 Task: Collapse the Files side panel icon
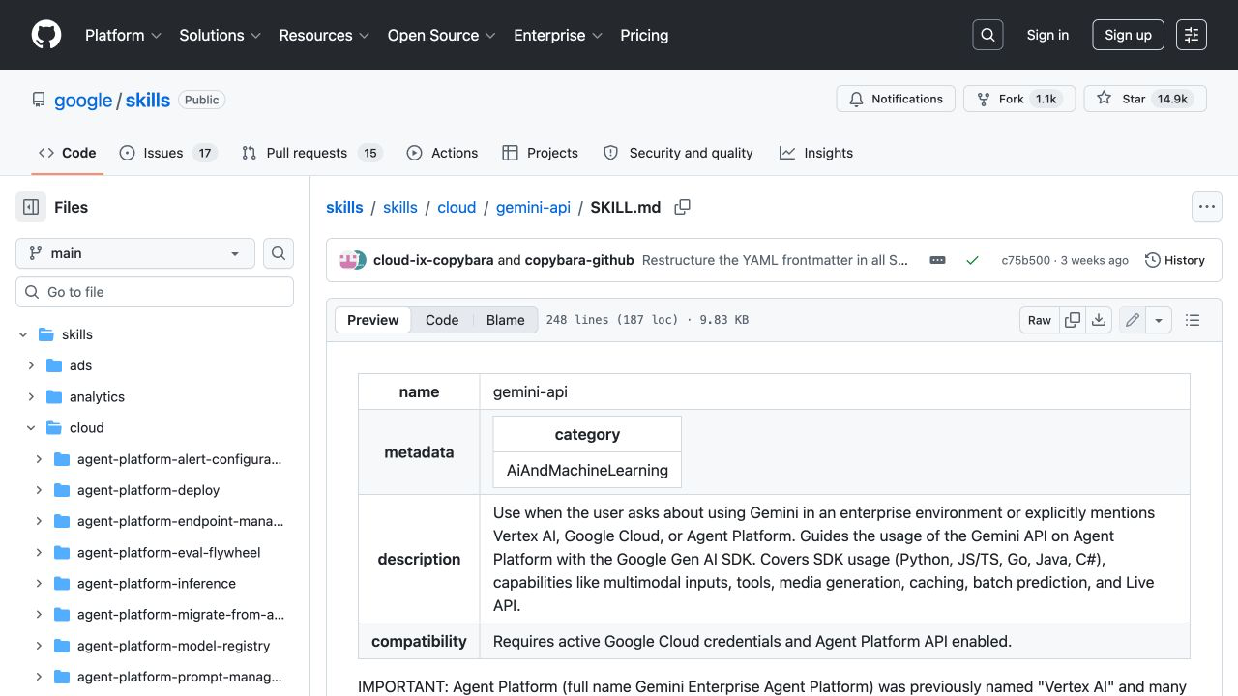[31, 207]
